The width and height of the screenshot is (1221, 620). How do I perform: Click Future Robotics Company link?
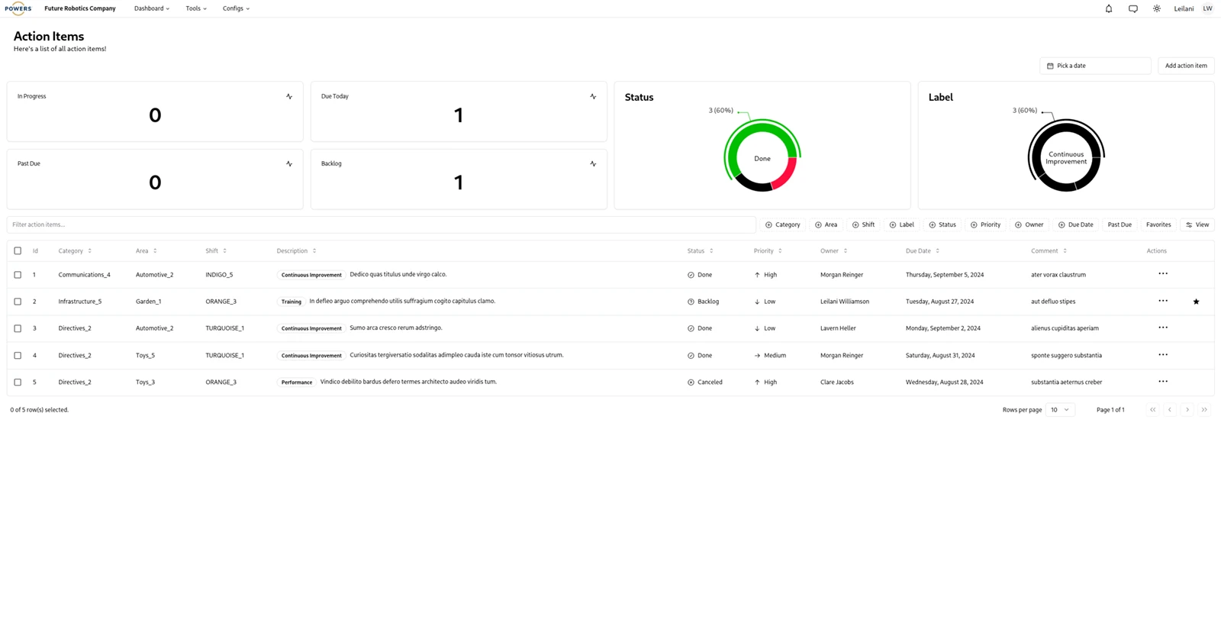tap(80, 8)
